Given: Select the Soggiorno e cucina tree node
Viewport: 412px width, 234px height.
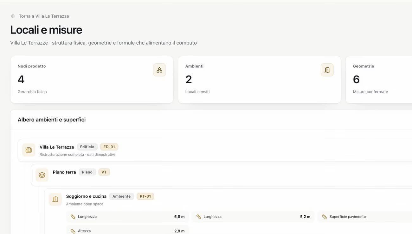Looking at the screenshot, I should [228, 211].
